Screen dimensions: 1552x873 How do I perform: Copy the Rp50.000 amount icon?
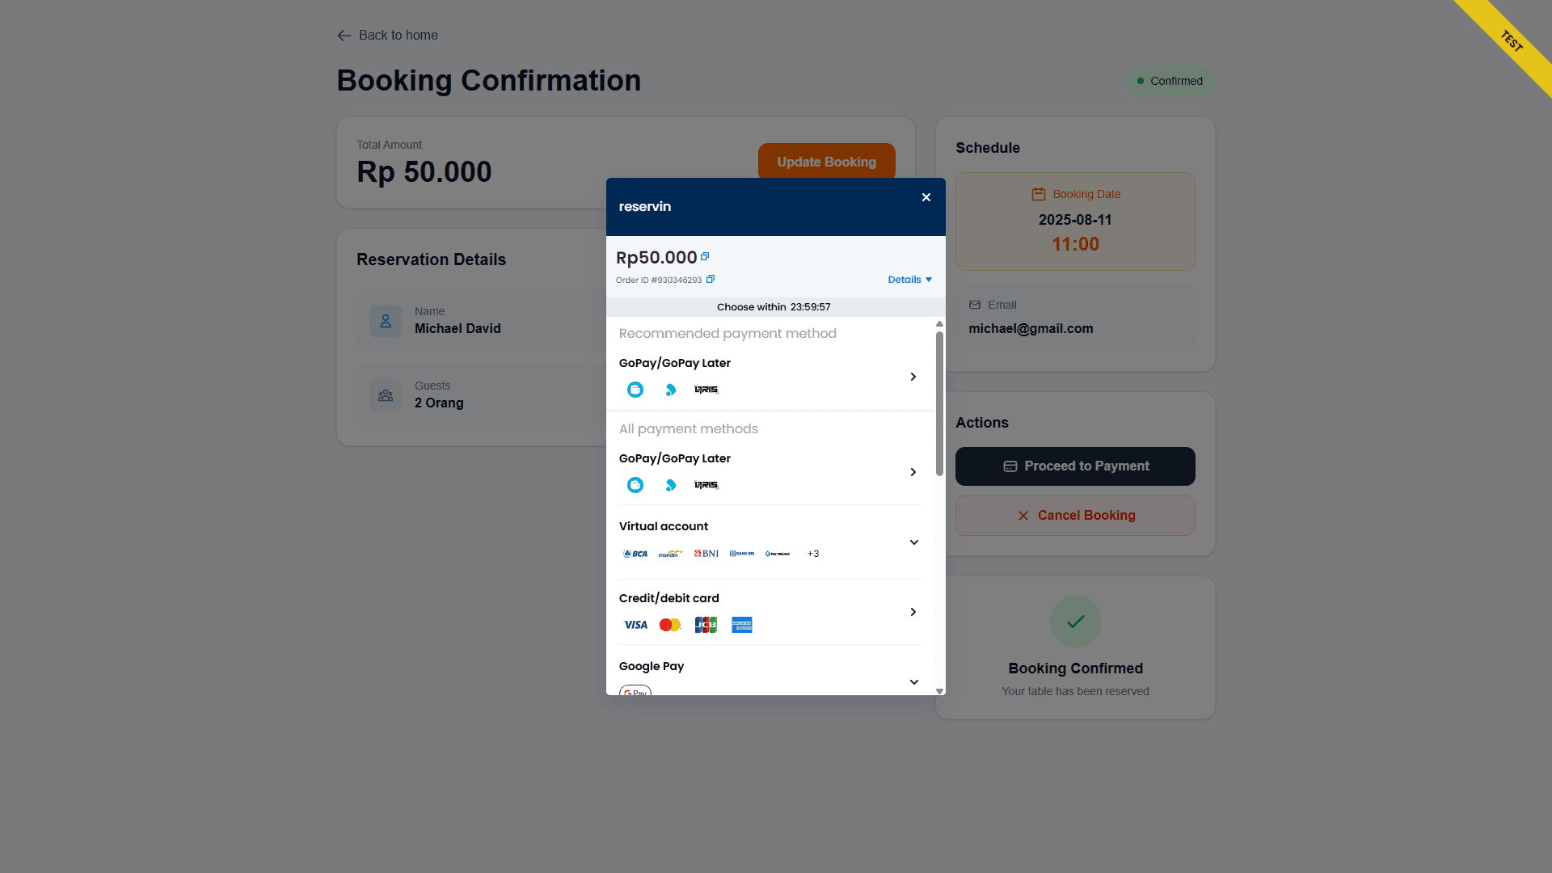705,256
